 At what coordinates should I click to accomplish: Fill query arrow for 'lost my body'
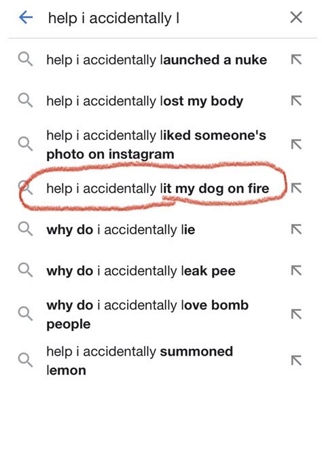(x=296, y=100)
